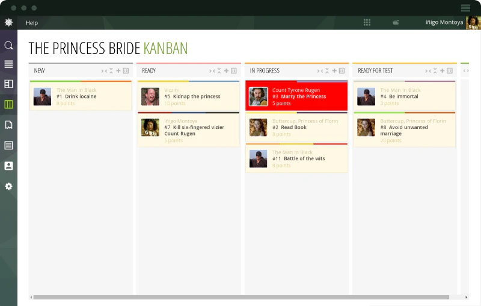The image size is (481, 306).
Task: Select the green Kanban columns sidebar icon
Action: [8, 104]
